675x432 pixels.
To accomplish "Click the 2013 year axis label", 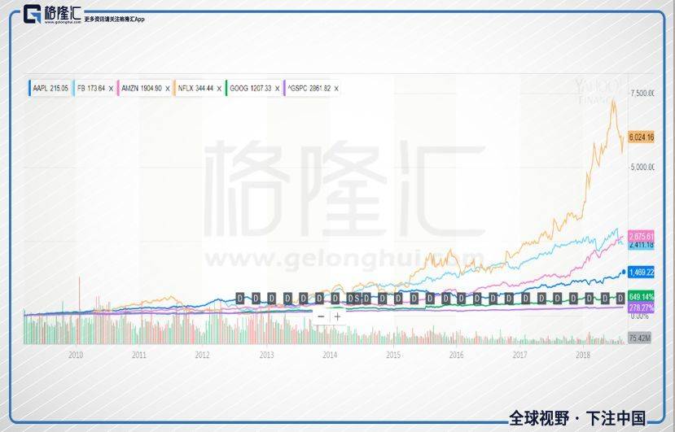I will pos(266,355).
